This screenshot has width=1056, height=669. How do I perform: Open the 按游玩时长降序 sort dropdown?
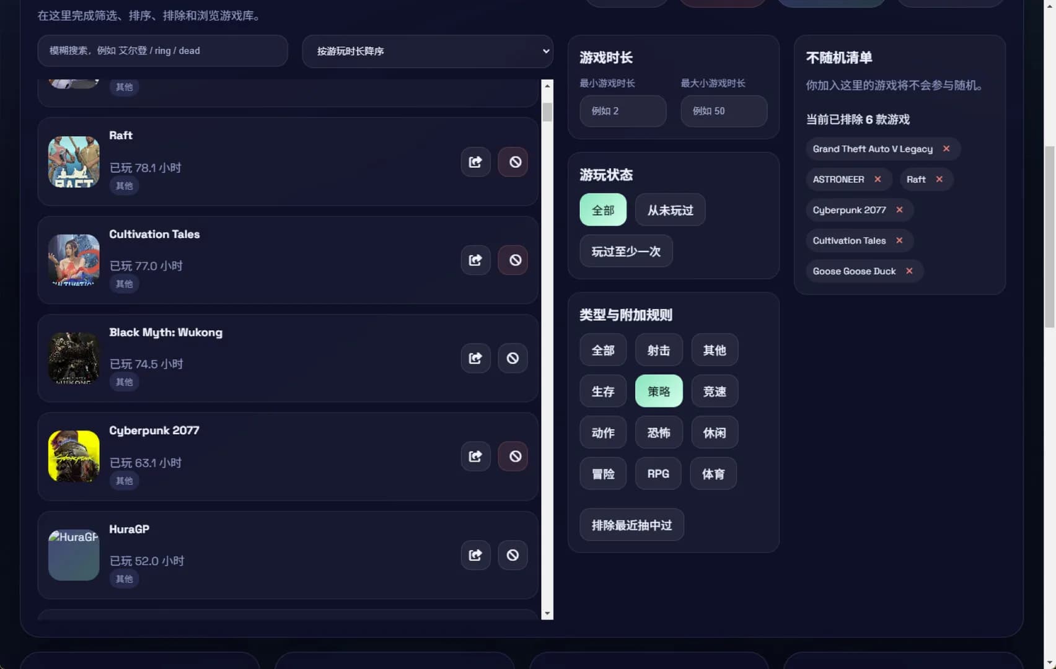coord(428,51)
